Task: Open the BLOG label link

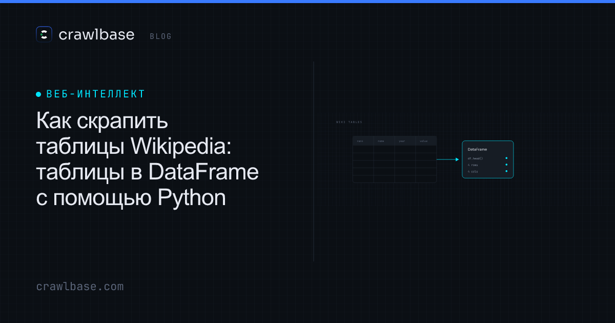Action: 161,36
